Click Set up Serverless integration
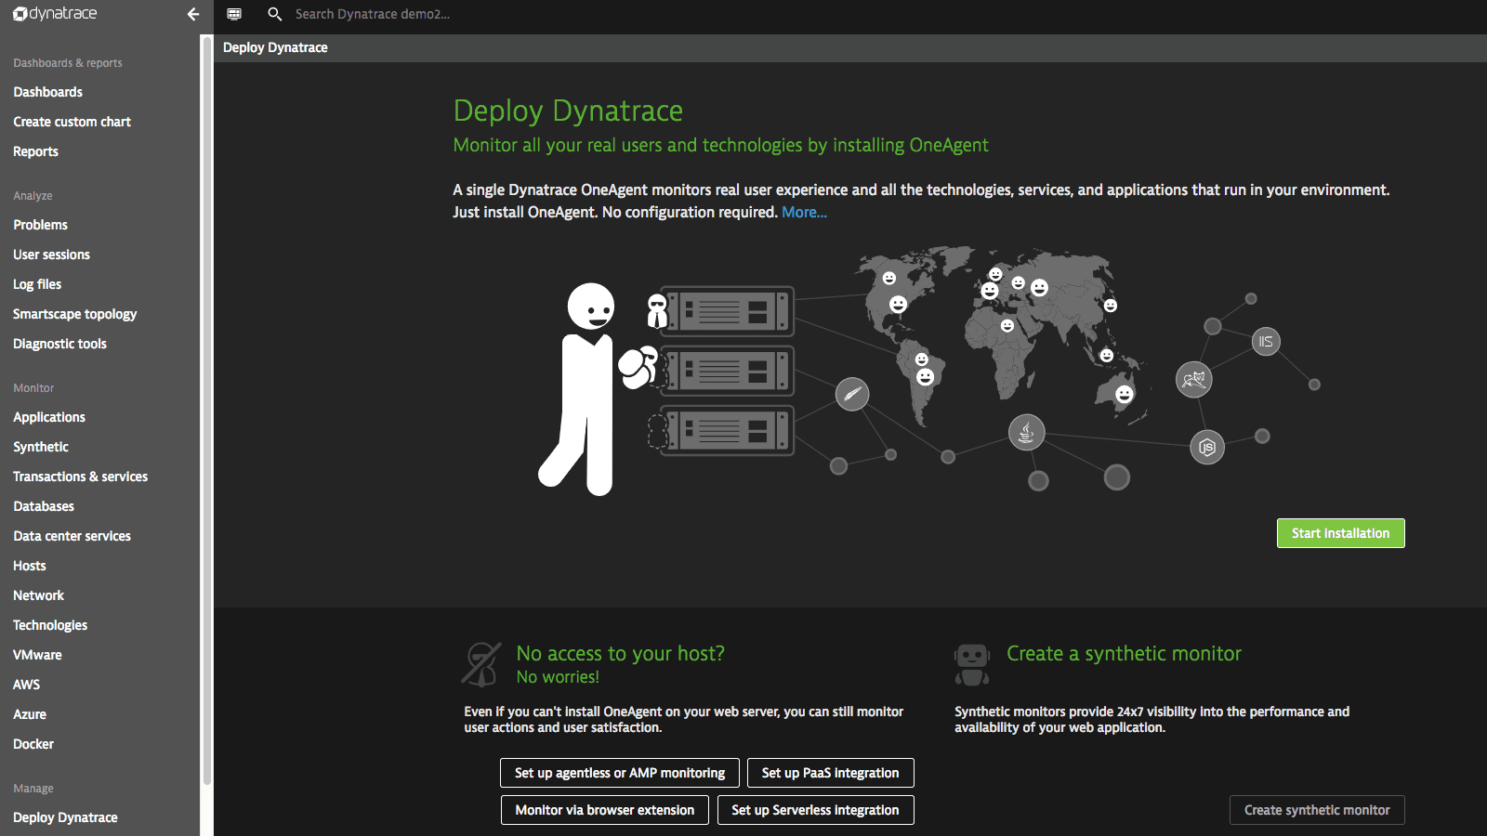Screen dimensions: 1487x836 pos(815,810)
